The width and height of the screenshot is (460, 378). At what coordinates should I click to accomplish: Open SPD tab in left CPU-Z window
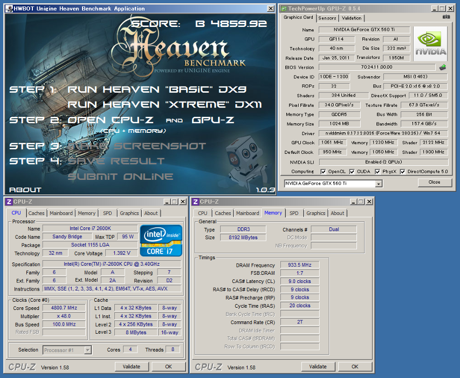coord(107,213)
